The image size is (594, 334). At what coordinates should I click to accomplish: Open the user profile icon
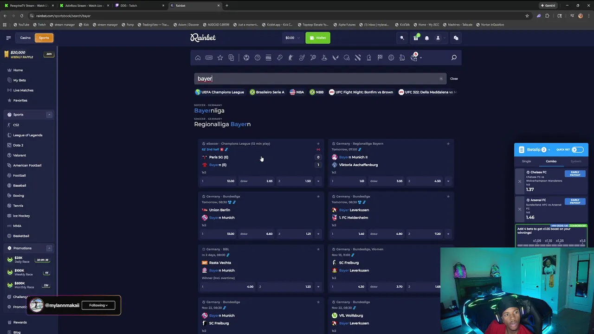click(x=438, y=38)
